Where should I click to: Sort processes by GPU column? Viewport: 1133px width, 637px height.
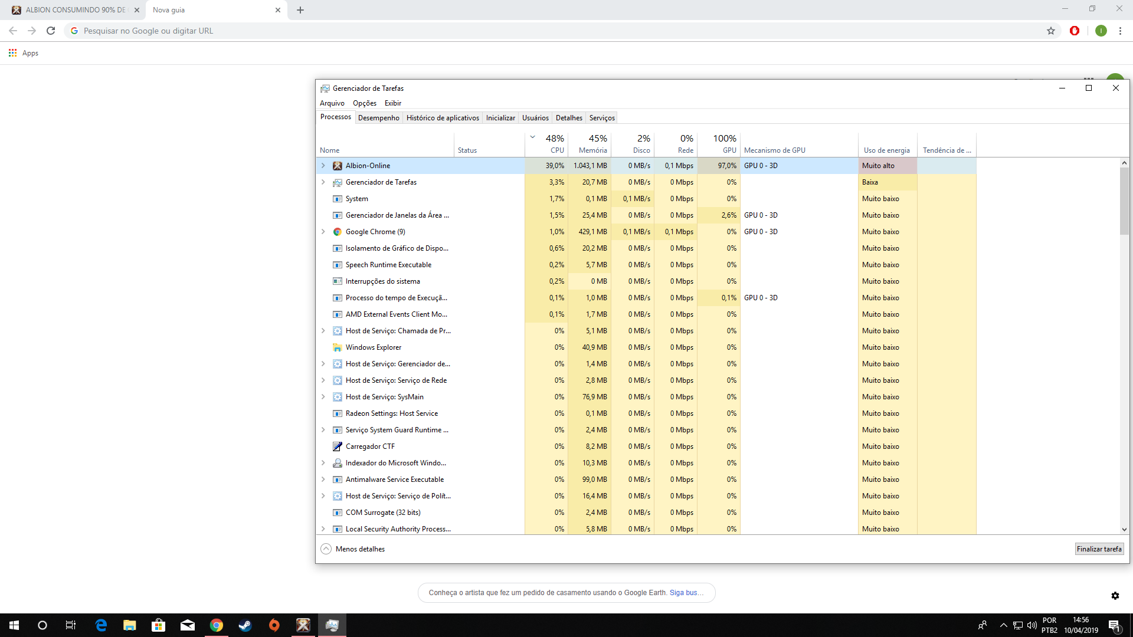pos(719,144)
